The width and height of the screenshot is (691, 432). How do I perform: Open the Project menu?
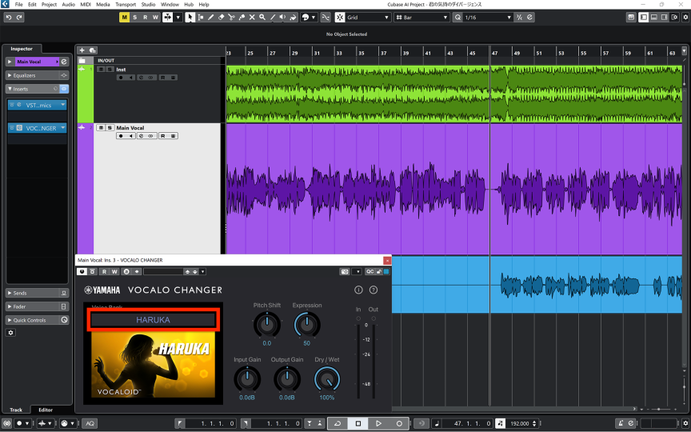pos(49,5)
